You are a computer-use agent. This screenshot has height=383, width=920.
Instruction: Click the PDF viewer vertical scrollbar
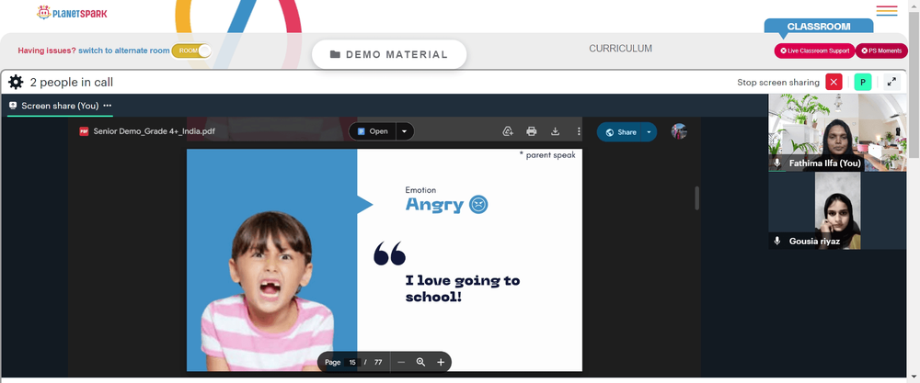(x=697, y=198)
